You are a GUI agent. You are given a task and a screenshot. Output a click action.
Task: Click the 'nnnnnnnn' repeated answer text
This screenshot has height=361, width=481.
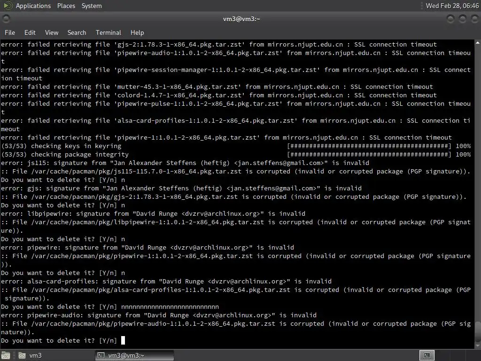pyautogui.click(x=170, y=306)
